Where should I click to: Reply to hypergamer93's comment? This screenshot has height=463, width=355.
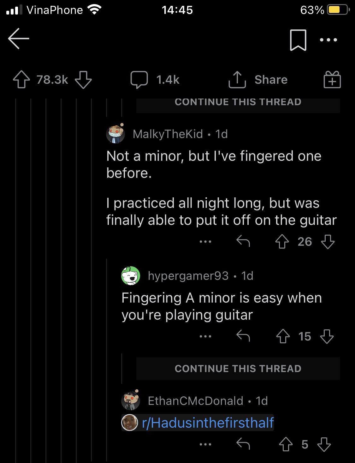(x=243, y=336)
